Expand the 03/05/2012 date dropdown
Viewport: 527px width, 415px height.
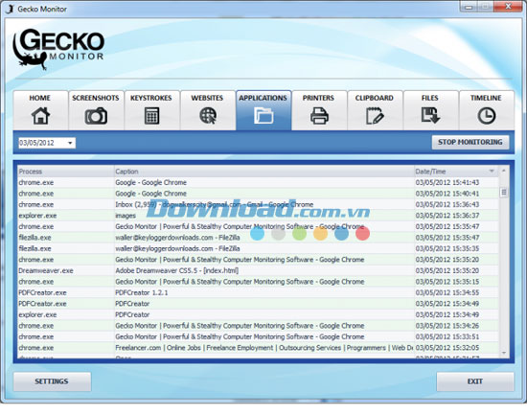pos(70,143)
